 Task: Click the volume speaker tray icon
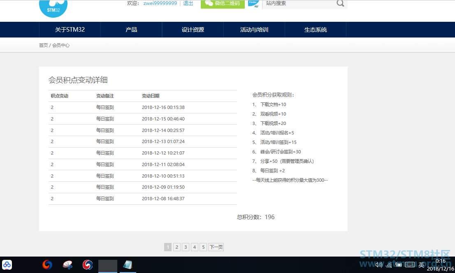tap(378, 265)
